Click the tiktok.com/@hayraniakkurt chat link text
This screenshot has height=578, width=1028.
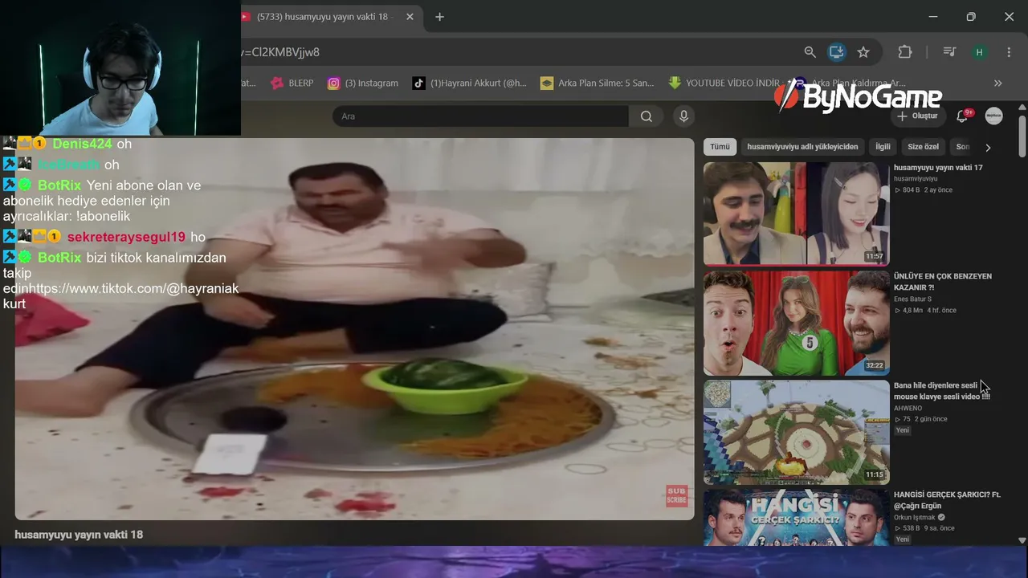pos(121,296)
